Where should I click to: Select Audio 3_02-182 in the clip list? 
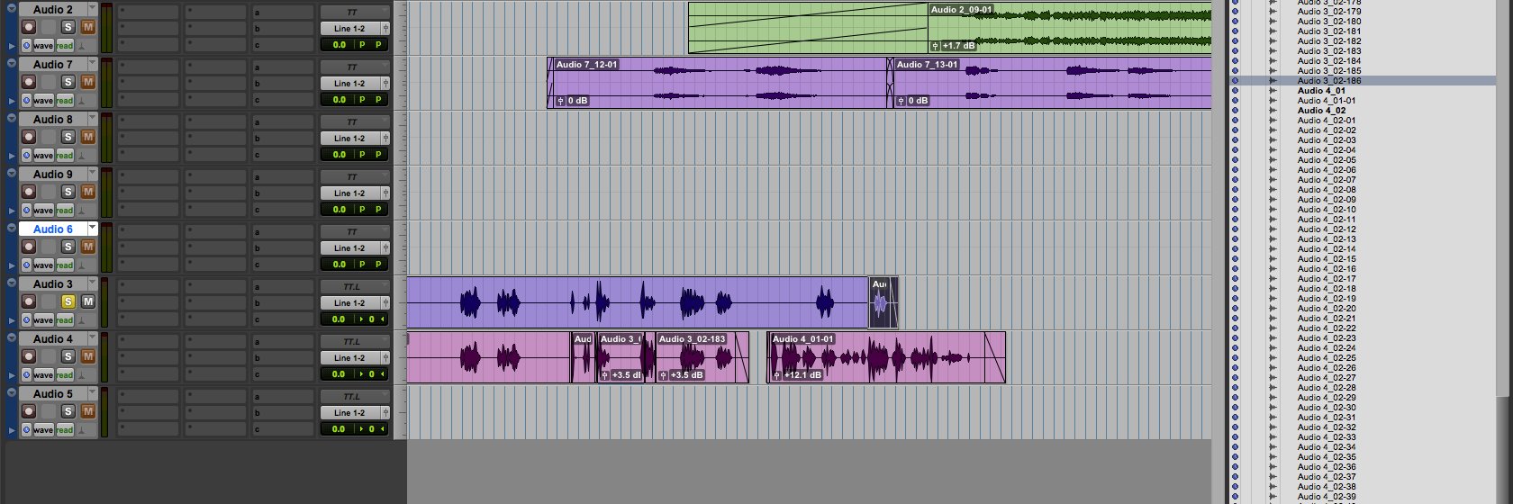(1328, 41)
